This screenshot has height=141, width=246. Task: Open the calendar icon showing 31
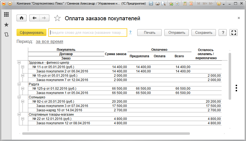191,4
